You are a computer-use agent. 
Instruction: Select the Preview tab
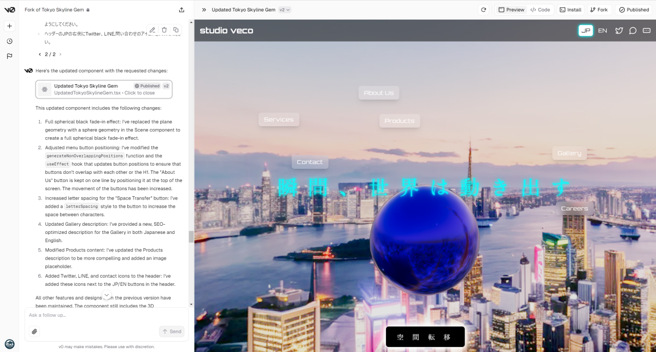click(511, 10)
